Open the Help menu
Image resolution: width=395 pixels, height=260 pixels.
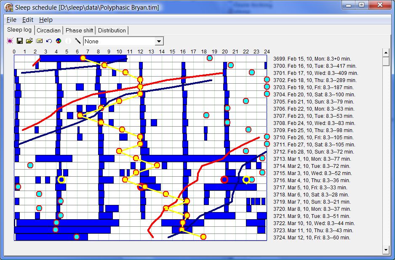[46, 20]
